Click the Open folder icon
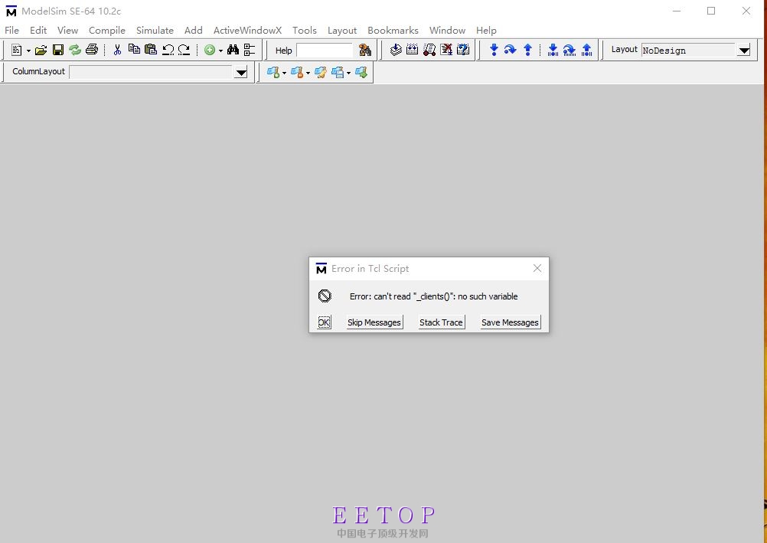Screen dimensions: 767x543 [x=41, y=50]
